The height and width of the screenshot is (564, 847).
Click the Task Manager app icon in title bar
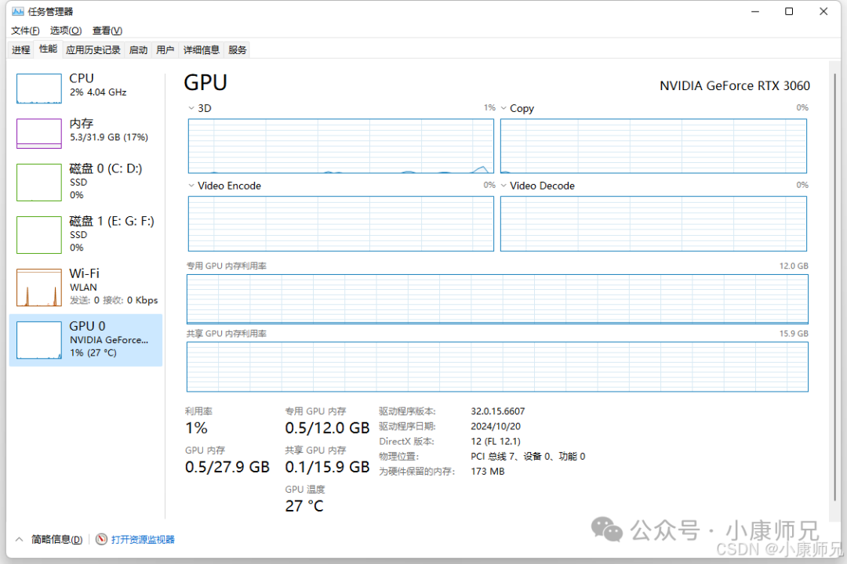point(18,12)
